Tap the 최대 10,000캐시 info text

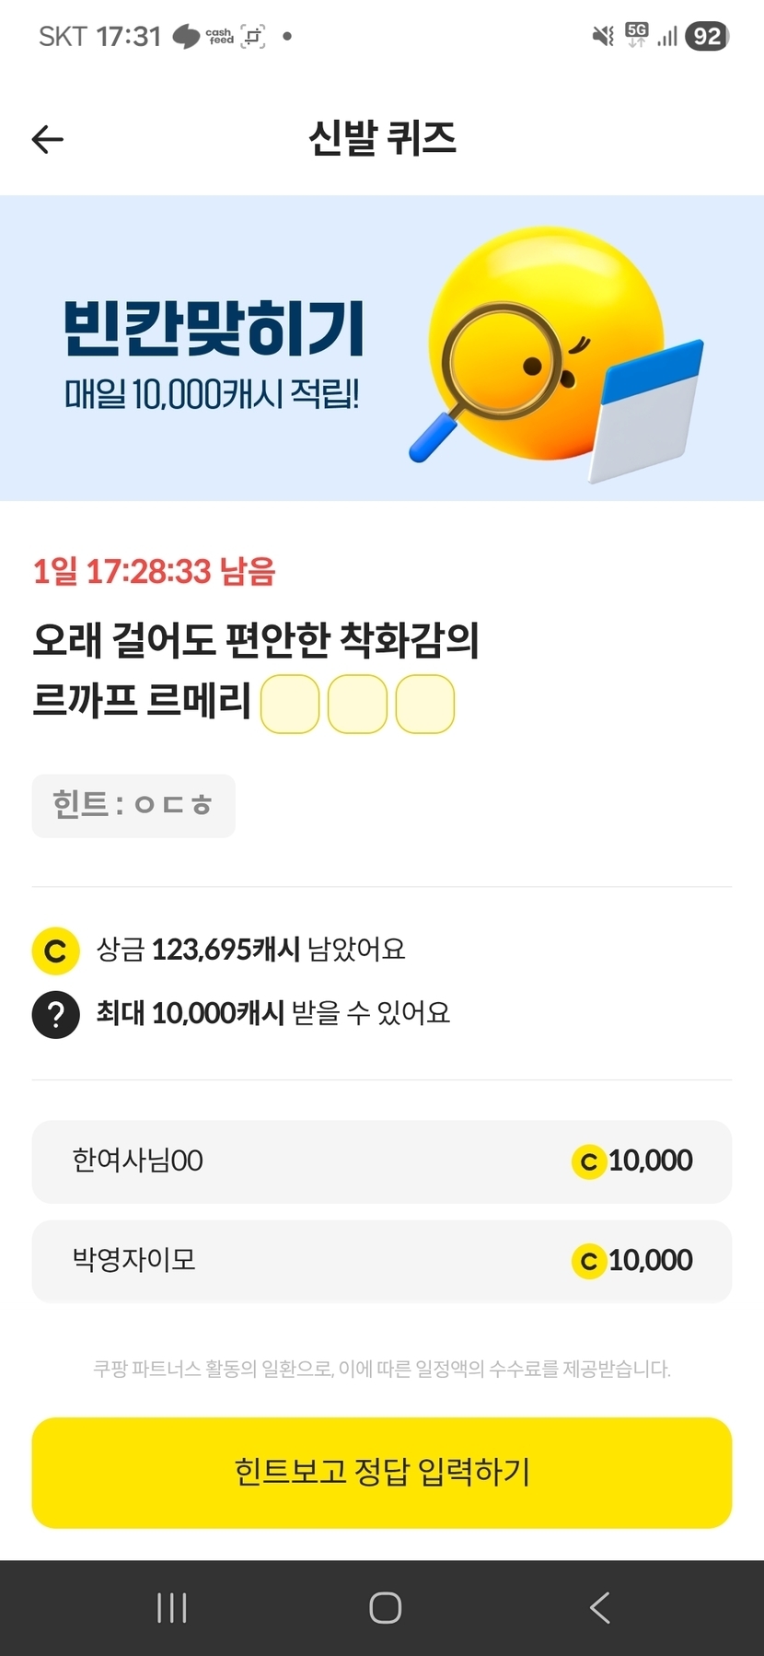[x=273, y=1014]
